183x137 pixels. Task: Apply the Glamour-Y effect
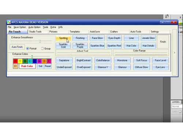tap(103, 67)
